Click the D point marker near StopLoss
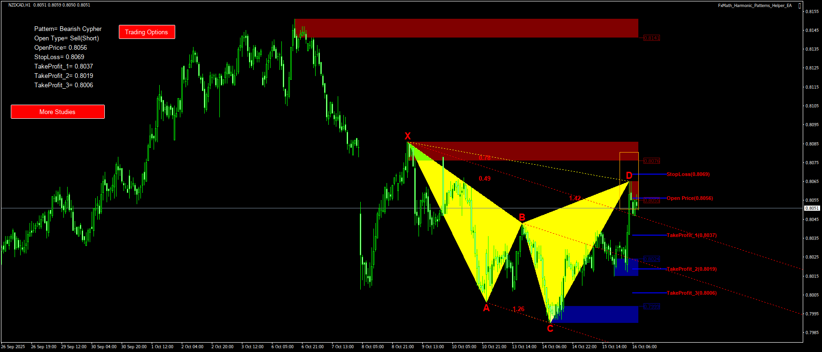822x352 pixels. click(629, 176)
